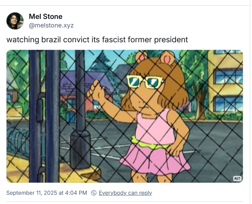This screenshot has height=204, width=252.
Task: Open the "Everybody can reply" link
Action: [x=125, y=193]
